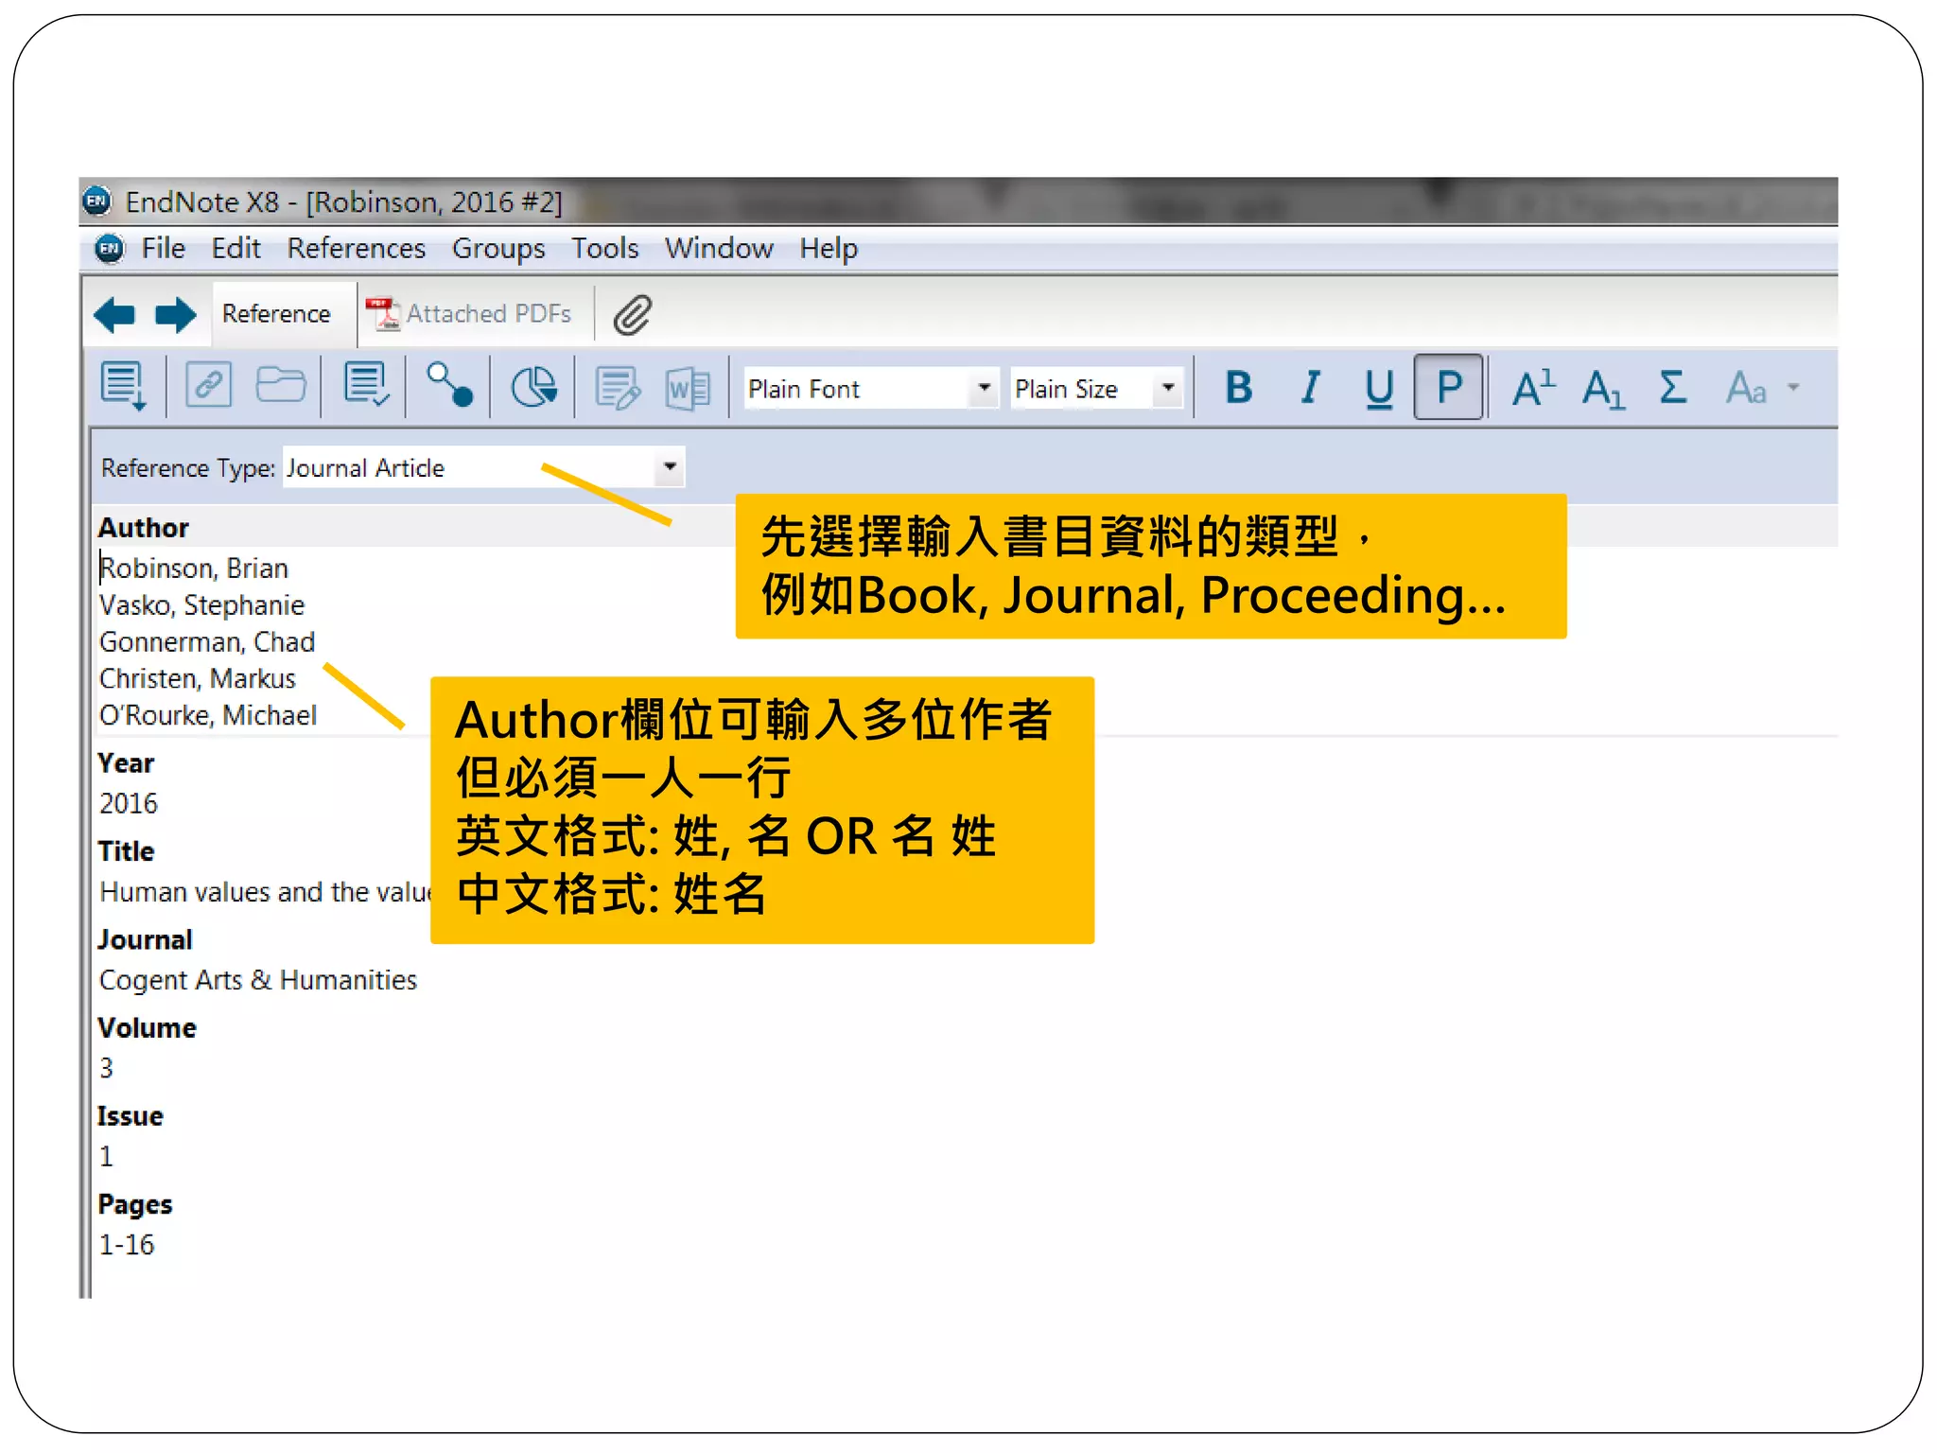
Task: Apply Italic formatting
Action: 1310,387
